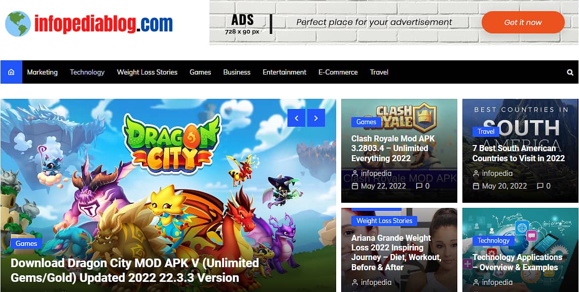Open Ariana Grande Weight Loss article
Image resolution: width=579 pixels, height=292 pixels.
[396, 252]
